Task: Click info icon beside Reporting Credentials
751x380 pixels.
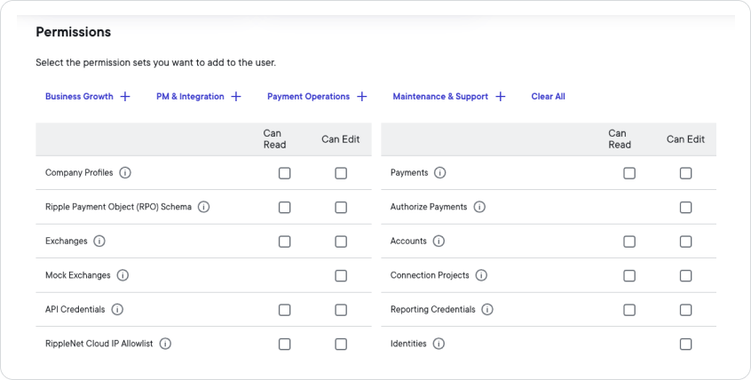Action: click(487, 310)
